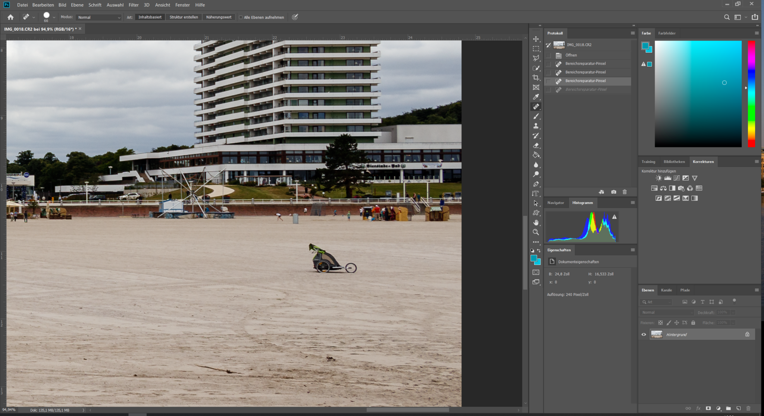764x416 pixels.
Task: Select the Eraser tool
Action: 536,146
